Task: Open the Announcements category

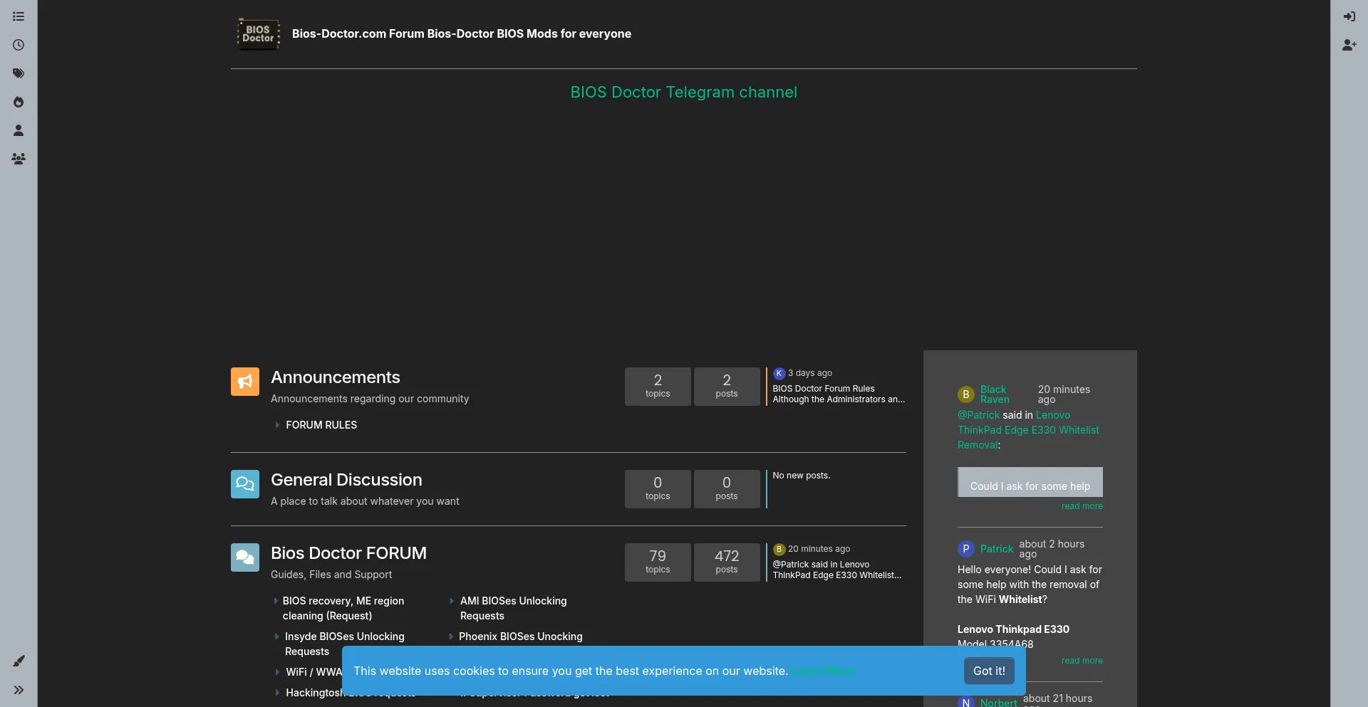Action: click(x=335, y=377)
